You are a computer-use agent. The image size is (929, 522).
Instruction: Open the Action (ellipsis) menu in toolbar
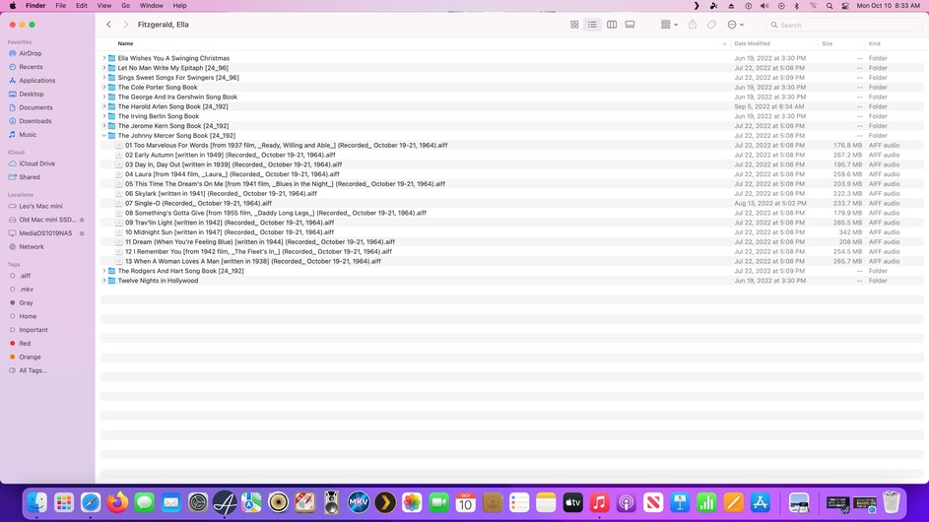(x=735, y=25)
